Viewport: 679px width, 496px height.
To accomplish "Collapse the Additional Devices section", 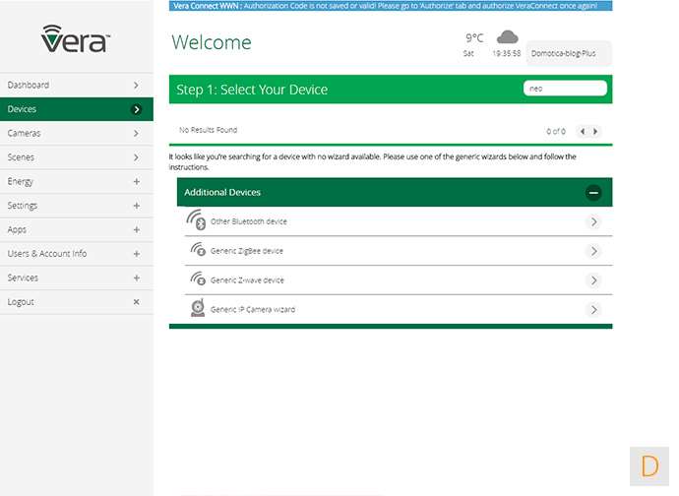I will pyautogui.click(x=592, y=193).
